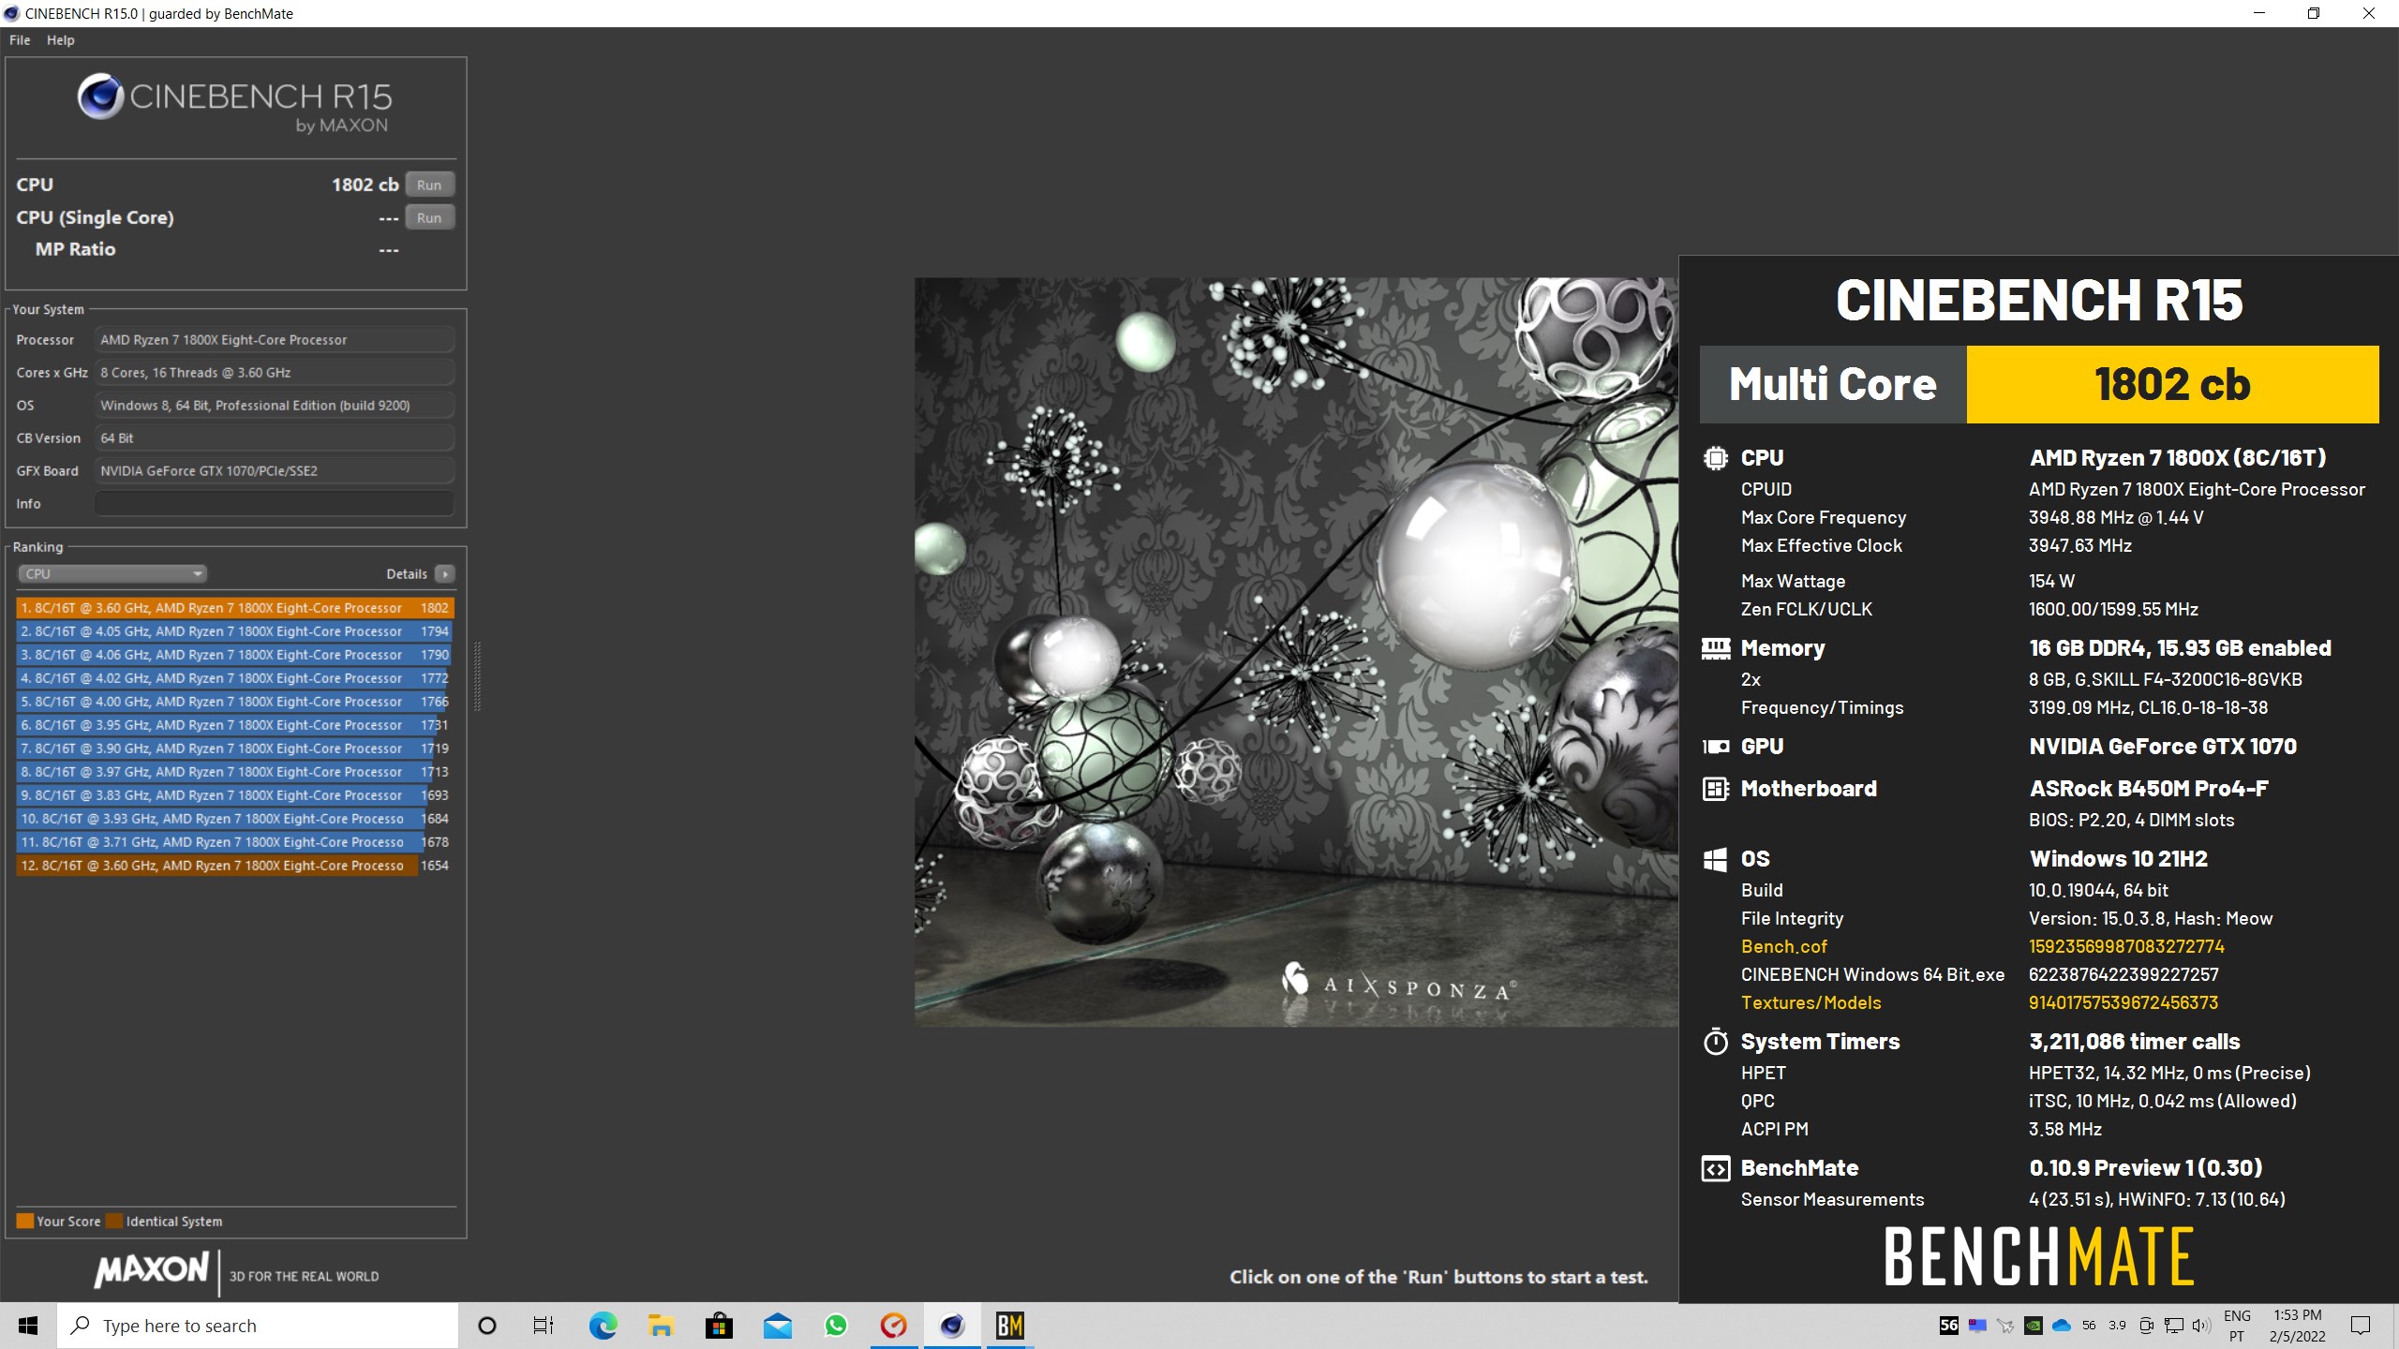The width and height of the screenshot is (2399, 1349).
Task: Click the ENG PT language indicator
Action: pyautogui.click(x=2237, y=1326)
